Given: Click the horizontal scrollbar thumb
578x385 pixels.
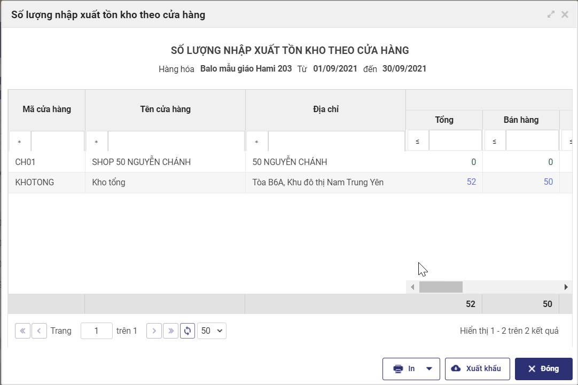Looking at the screenshot, I should [x=441, y=287].
